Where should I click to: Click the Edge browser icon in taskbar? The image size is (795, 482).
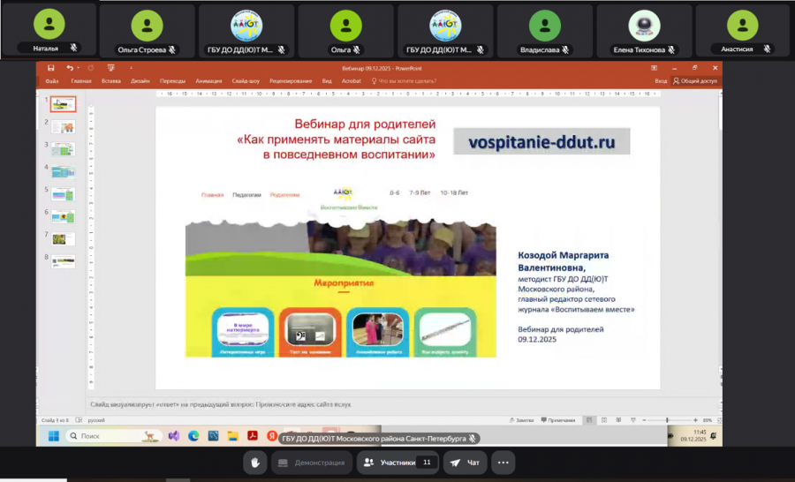(x=193, y=436)
